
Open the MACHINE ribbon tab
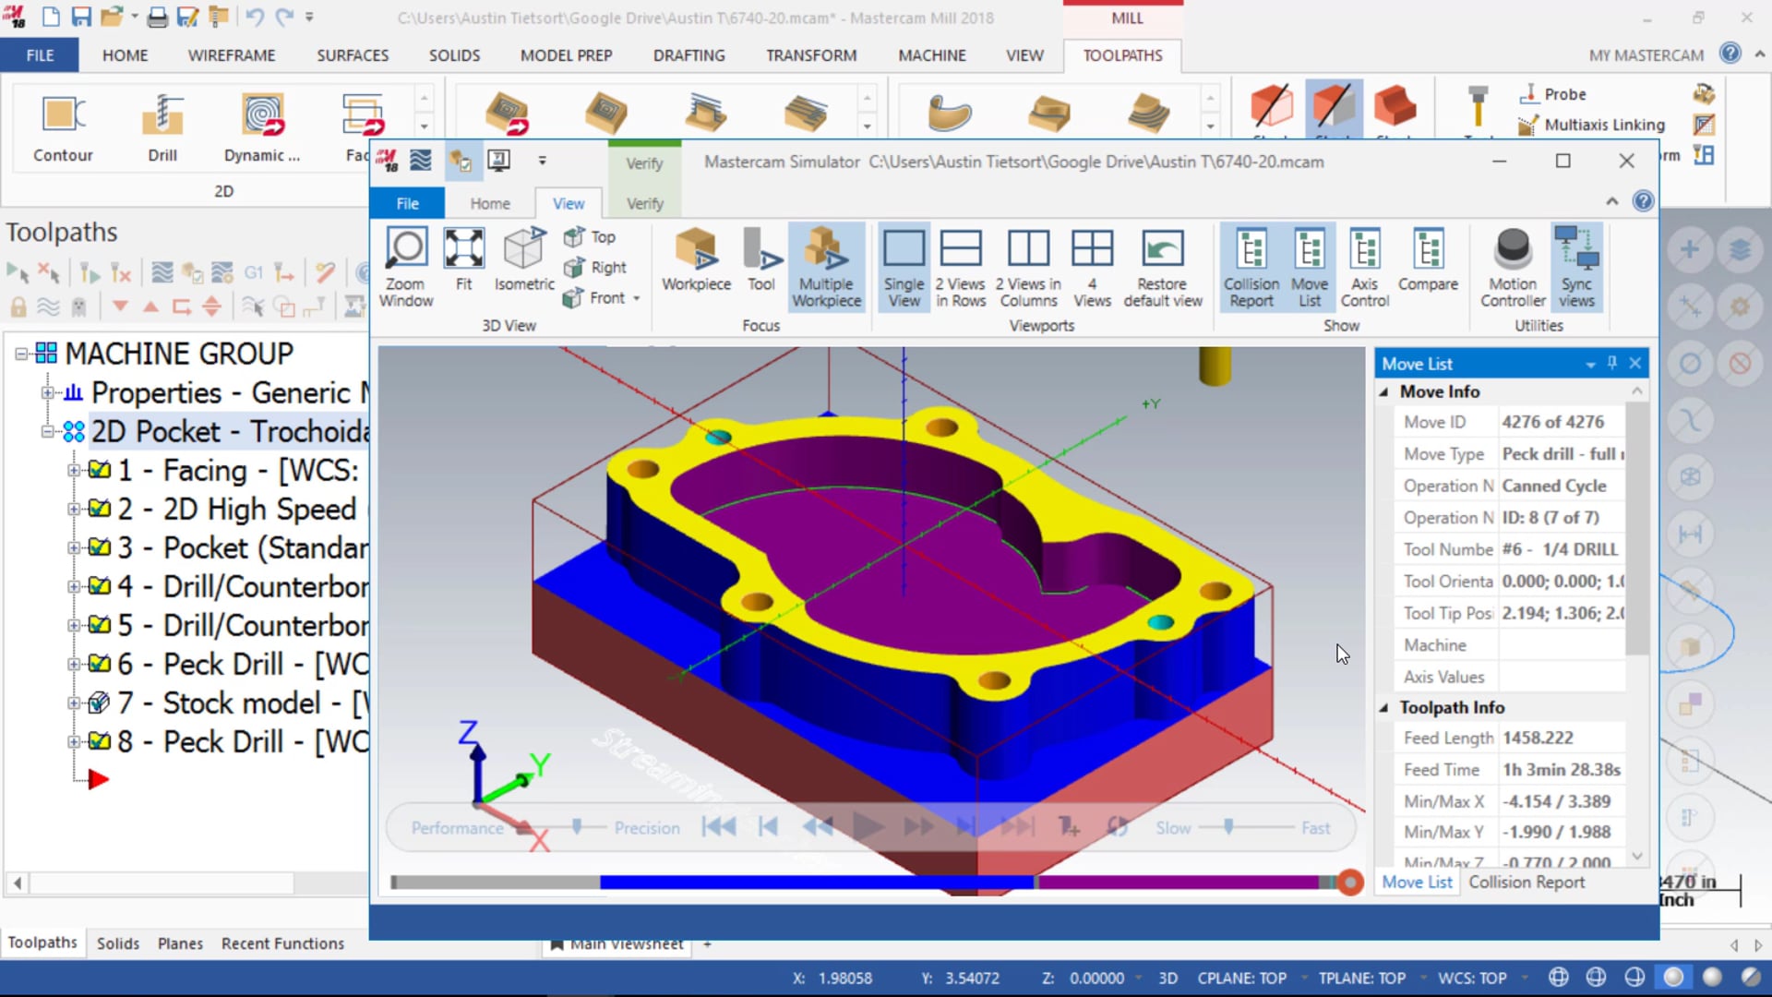point(932,55)
